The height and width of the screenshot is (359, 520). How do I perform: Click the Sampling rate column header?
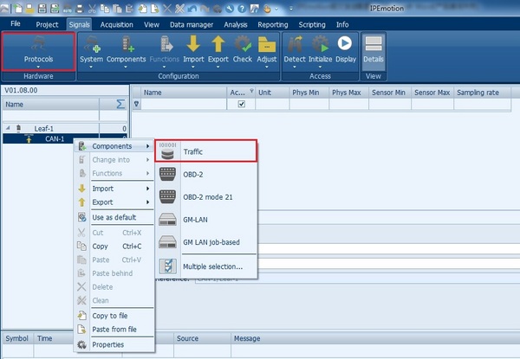[x=482, y=93]
